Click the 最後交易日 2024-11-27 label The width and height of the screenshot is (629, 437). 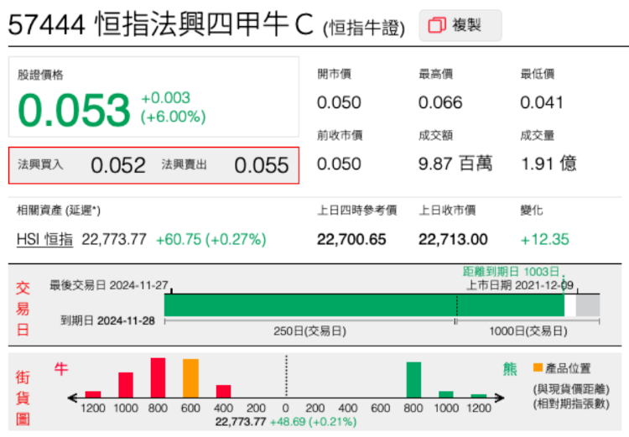109,285
